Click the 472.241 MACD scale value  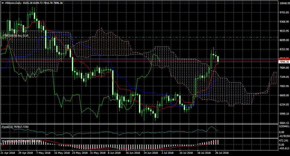pos(284,141)
